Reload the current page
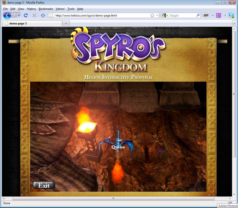 coord(26,16)
